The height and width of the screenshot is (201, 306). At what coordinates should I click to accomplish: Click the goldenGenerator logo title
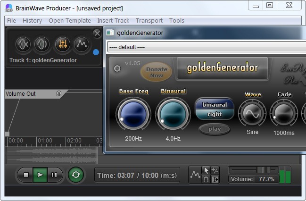coord(222,67)
